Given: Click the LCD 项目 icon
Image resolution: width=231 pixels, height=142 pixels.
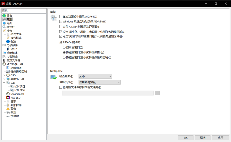Looking at the screenshot, I should click(x=12, y=86).
